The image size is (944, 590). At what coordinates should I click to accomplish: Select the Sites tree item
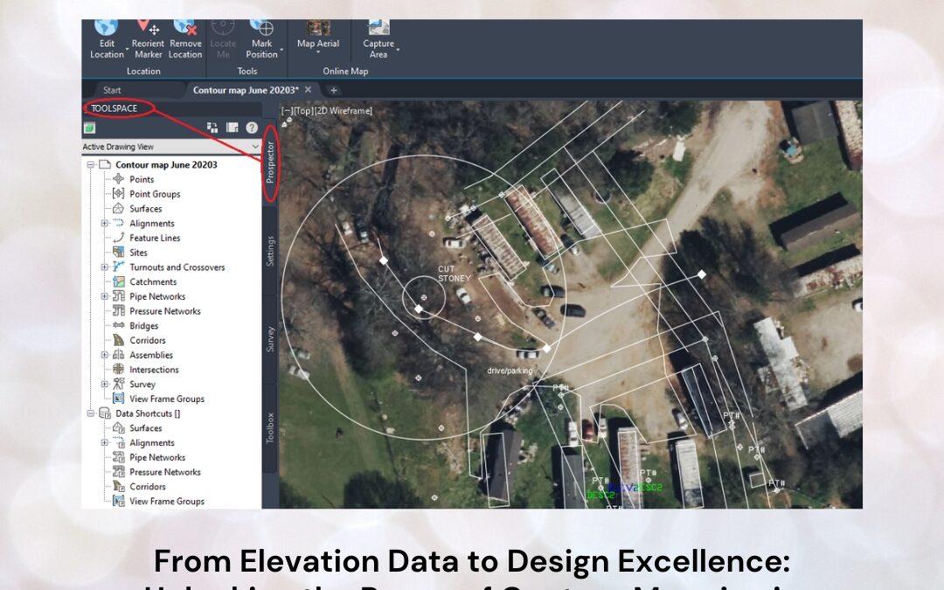pos(138,253)
